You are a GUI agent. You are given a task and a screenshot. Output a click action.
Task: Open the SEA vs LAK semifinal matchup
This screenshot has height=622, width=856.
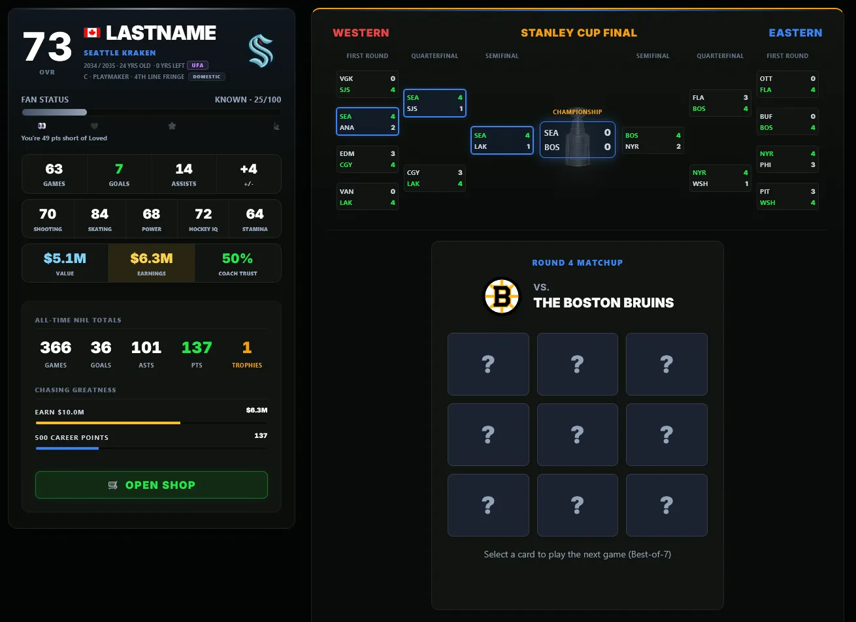(x=502, y=141)
